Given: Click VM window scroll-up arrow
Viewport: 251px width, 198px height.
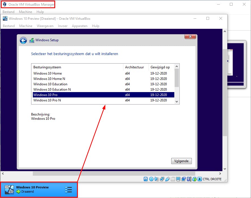Looking at the screenshot, I should click(x=225, y=31).
